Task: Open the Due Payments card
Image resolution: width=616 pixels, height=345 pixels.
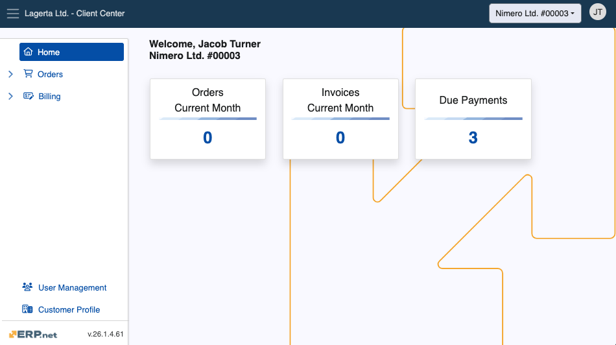Action: click(473, 119)
